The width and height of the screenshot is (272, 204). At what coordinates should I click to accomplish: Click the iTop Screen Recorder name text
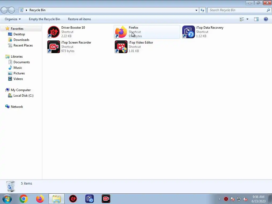[76, 42]
